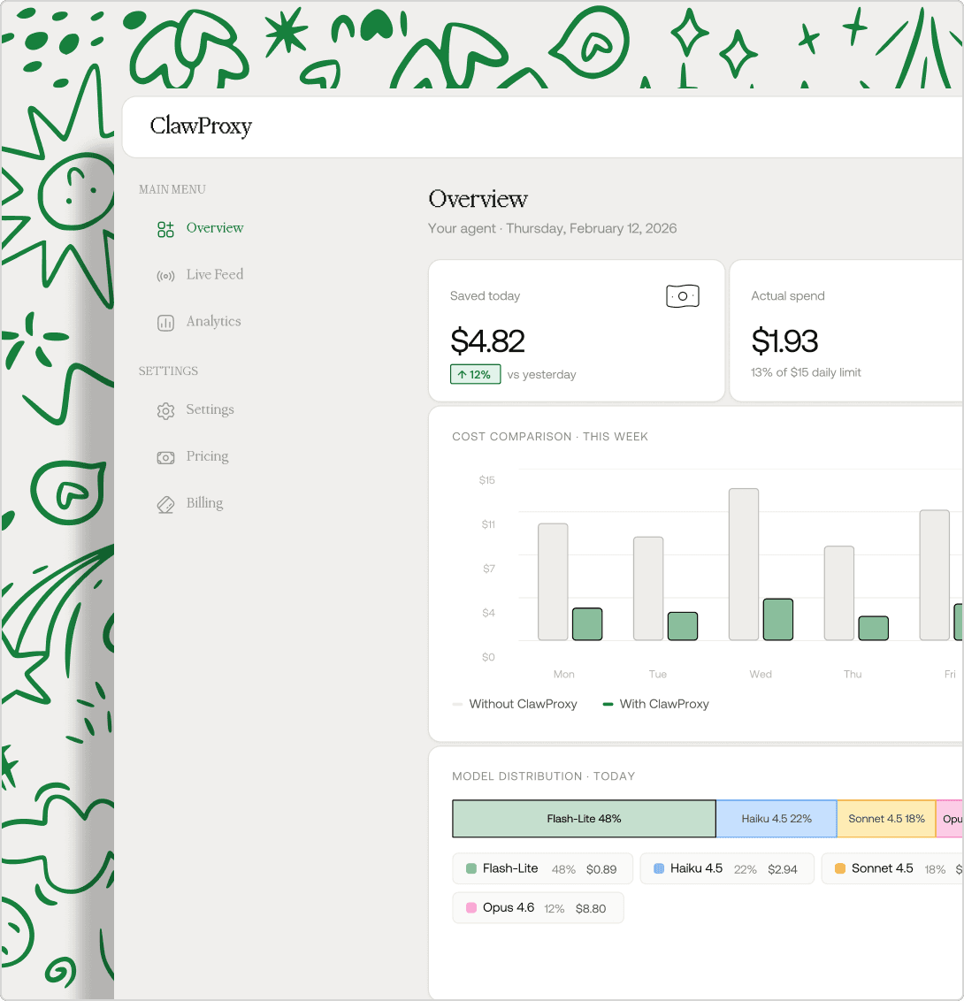This screenshot has width=964, height=1001.
Task: Toggle the Without ClawProxy legend entry
Action: 515,704
